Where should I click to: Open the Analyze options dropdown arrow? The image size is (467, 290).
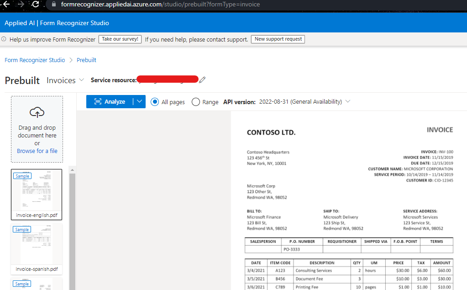139,102
